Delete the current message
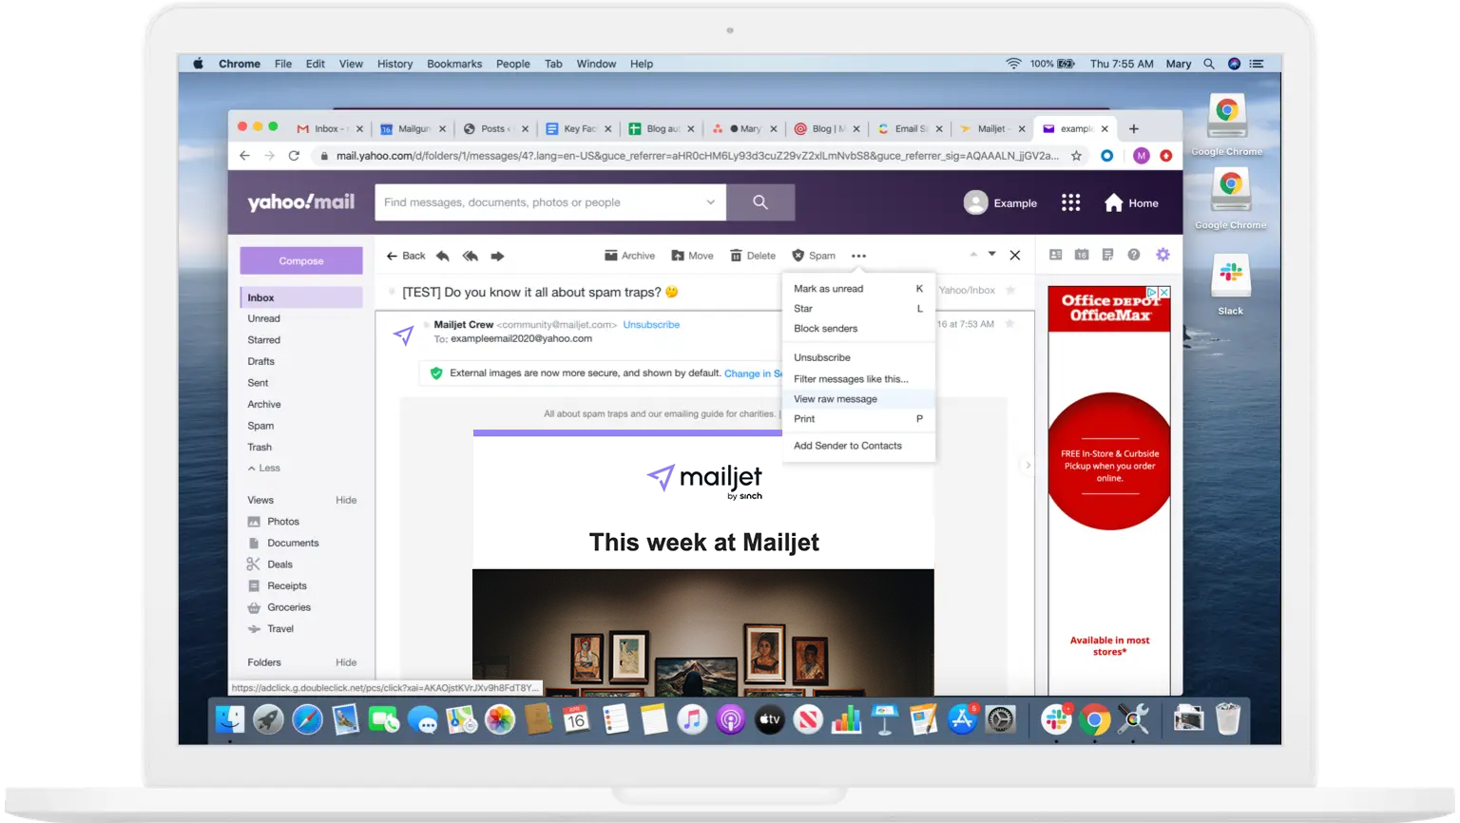 (753, 256)
